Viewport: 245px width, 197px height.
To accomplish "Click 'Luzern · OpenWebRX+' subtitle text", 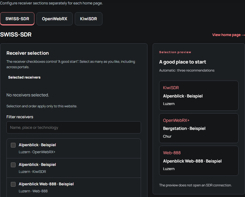I will (37, 152).
